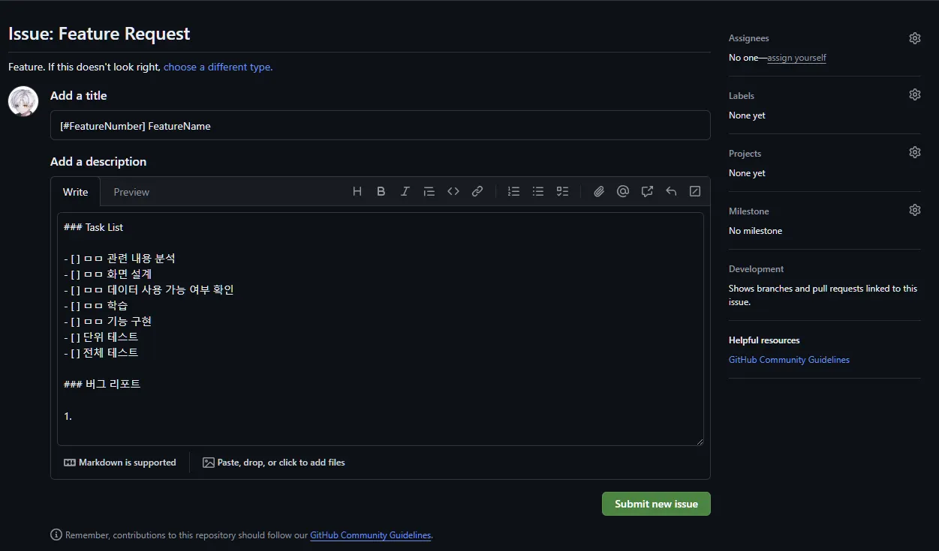Click the Submit new issue button

point(656,504)
